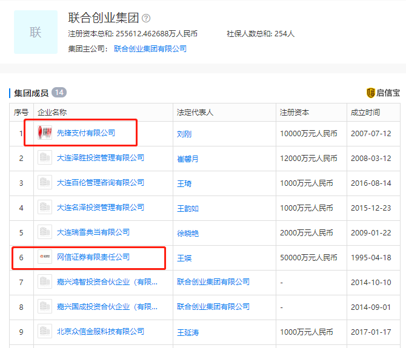Select the date 2016-08-14
This screenshot has height=348, width=406.
click(371, 183)
